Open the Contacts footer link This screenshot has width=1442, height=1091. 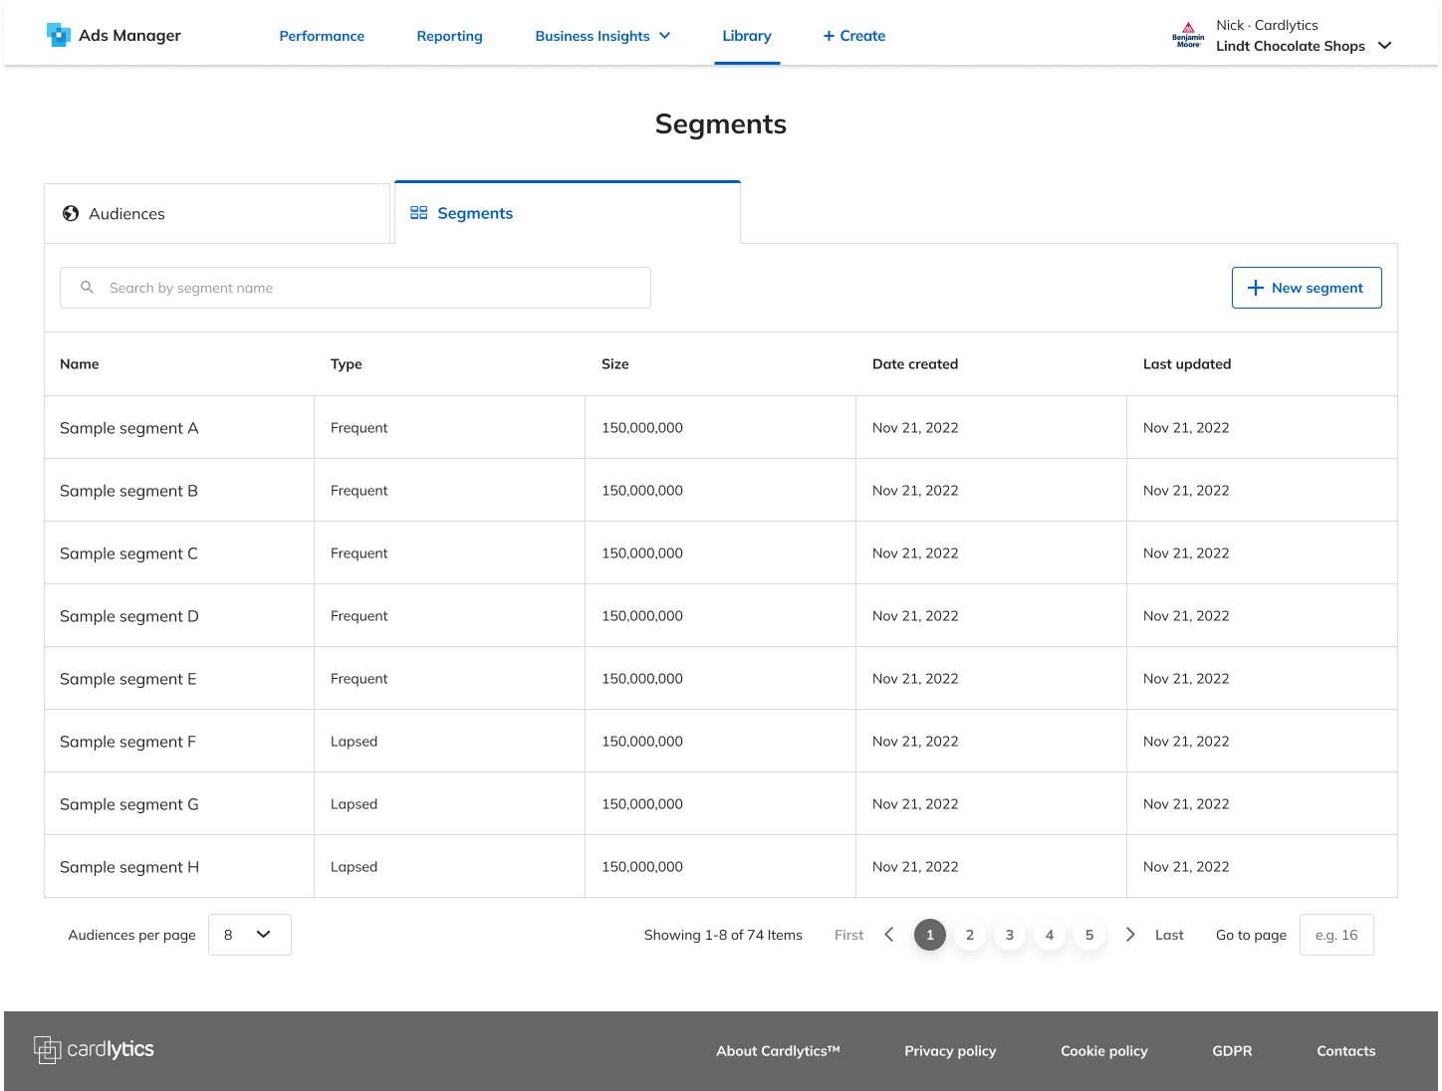pyautogui.click(x=1346, y=1051)
